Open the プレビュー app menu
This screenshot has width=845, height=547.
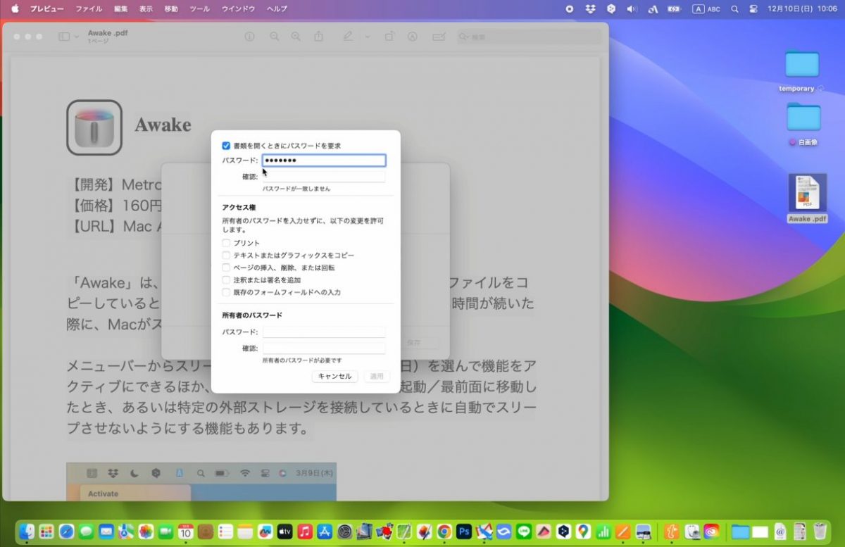coord(46,8)
